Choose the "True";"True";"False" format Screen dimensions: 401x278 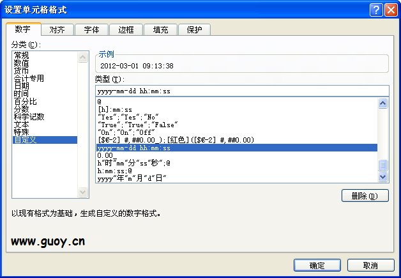click(x=237, y=125)
